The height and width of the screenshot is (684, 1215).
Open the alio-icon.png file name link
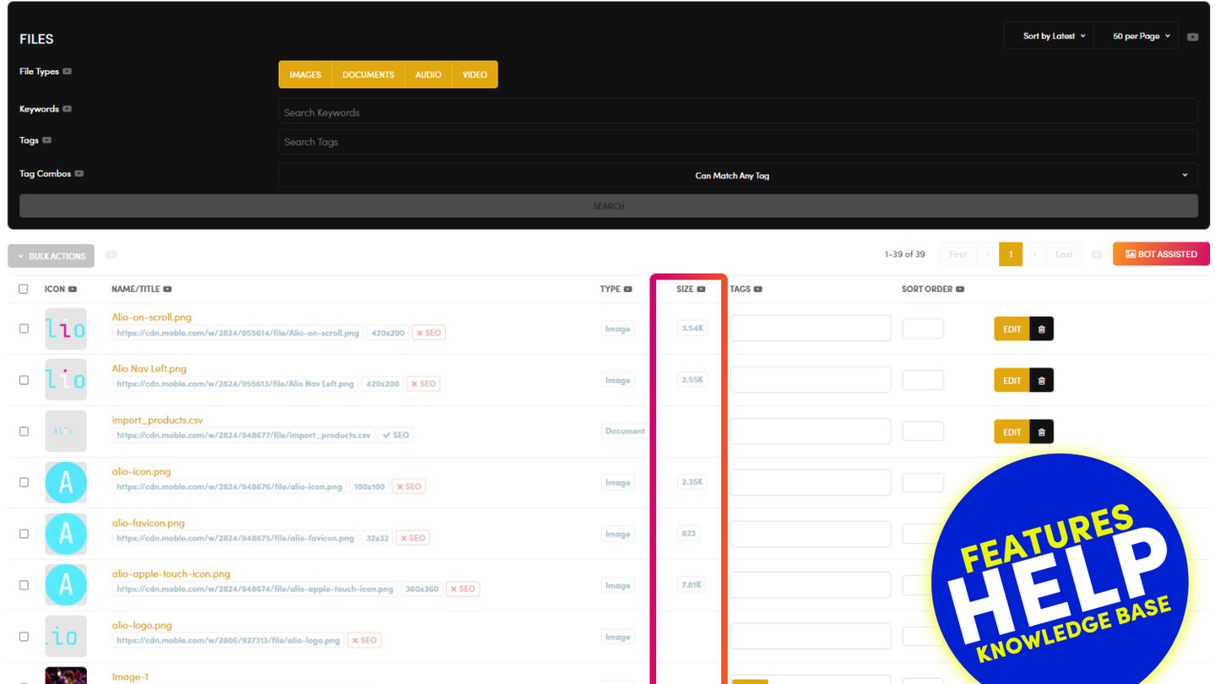point(141,471)
